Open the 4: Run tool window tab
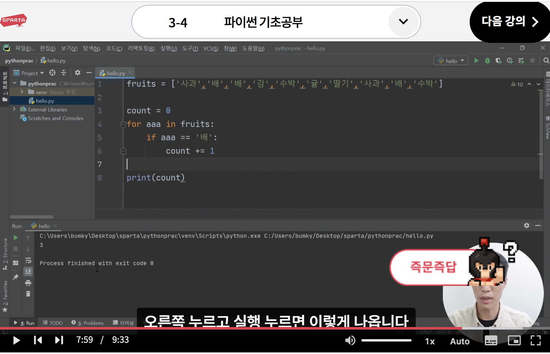Image resolution: width=550 pixels, height=354 pixels. [x=24, y=323]
